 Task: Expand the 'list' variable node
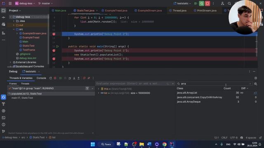tap(99, 93)
